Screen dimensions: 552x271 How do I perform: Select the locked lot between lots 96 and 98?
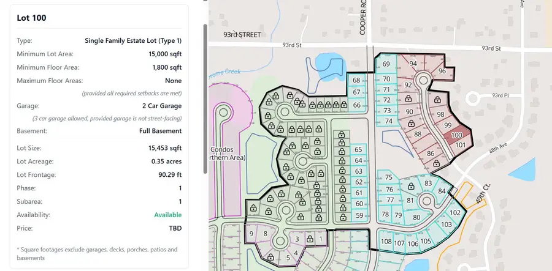point(437,100)
